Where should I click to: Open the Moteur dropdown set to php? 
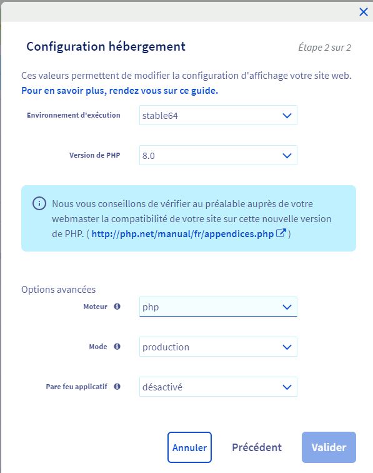(x=218, y=307)
